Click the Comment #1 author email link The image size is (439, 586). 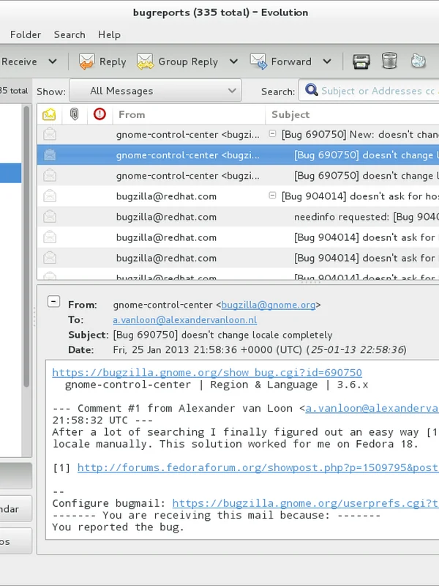pos(372,409)
